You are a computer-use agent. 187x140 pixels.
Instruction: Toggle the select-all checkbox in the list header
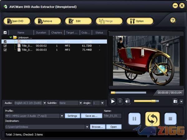point(5,33)
